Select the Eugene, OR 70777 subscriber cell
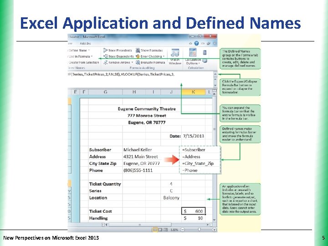 (142, 164)
